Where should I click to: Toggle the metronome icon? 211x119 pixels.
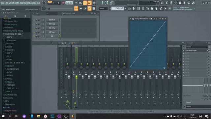click(x=76, y=3)
